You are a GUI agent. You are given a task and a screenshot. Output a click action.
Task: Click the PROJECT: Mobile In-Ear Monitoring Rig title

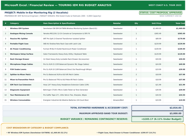36,13
